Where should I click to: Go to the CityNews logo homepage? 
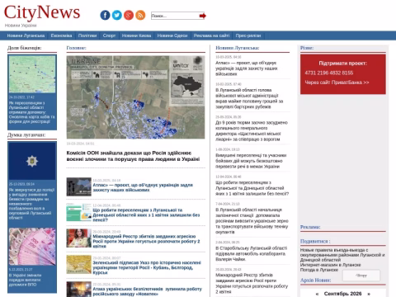click(x=42, y=12)
